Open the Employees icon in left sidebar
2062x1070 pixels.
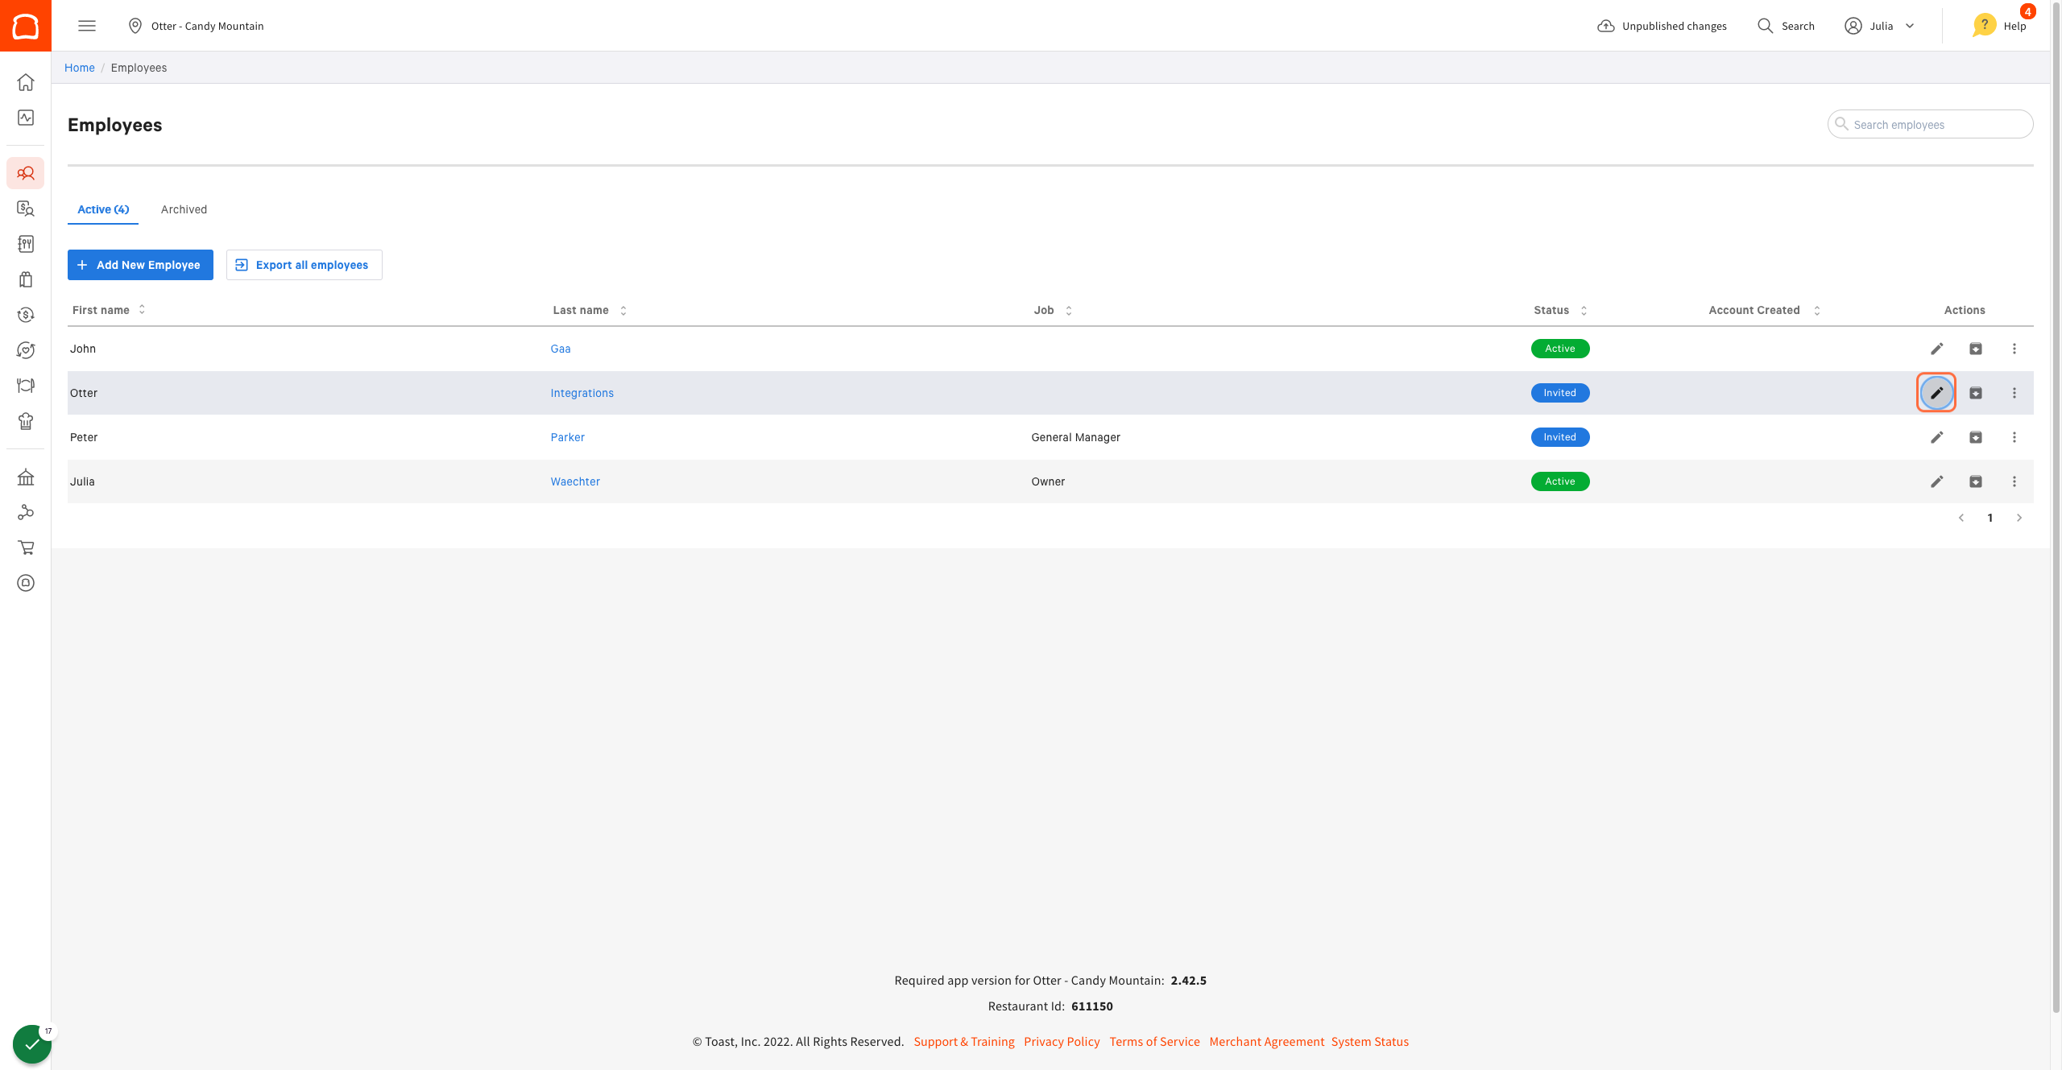(26, 173)
